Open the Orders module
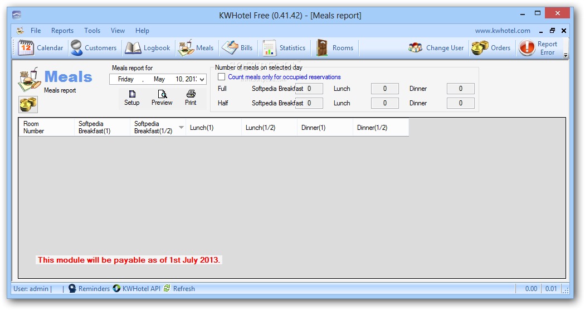Image resolution: width=585 pixels, height=310 pixels. 491,48
